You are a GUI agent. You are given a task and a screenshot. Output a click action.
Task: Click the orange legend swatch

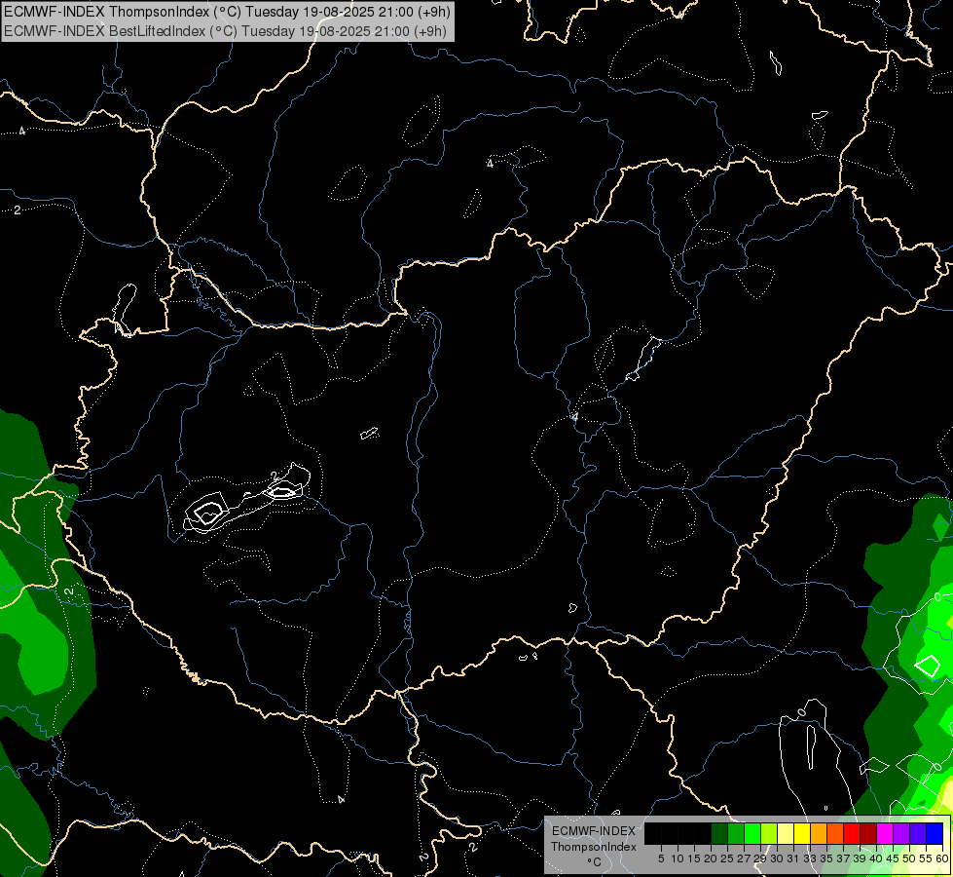pyautogui.click(x=819, y=833)
